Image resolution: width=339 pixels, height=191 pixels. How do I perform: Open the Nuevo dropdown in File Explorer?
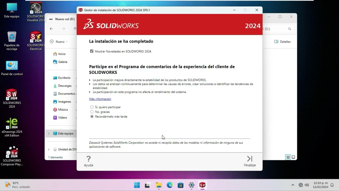pyautogui.click(x=59, y=42)
